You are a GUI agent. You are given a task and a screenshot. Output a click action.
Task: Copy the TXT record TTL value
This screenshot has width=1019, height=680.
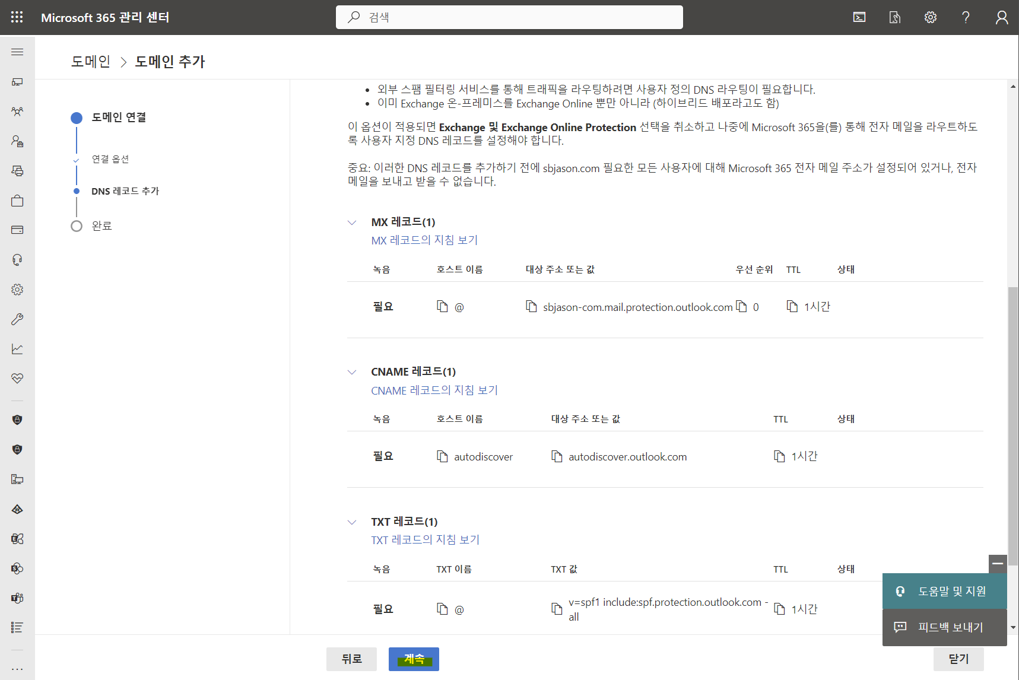(x=779, y=609)
